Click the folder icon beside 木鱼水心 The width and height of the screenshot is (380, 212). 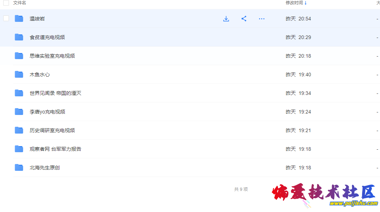point(19,74)
